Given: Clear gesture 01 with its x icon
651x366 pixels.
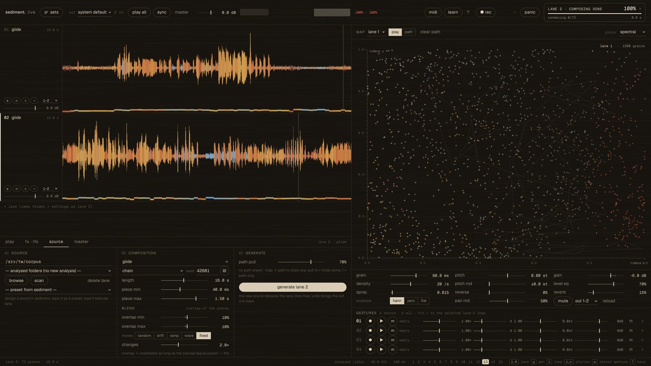Looking at the screenshot, I should point(642,321).
